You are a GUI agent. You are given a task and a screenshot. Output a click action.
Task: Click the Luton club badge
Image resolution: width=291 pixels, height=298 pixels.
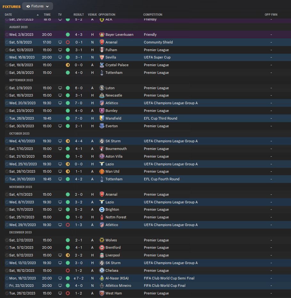click(x=102, y=88)
